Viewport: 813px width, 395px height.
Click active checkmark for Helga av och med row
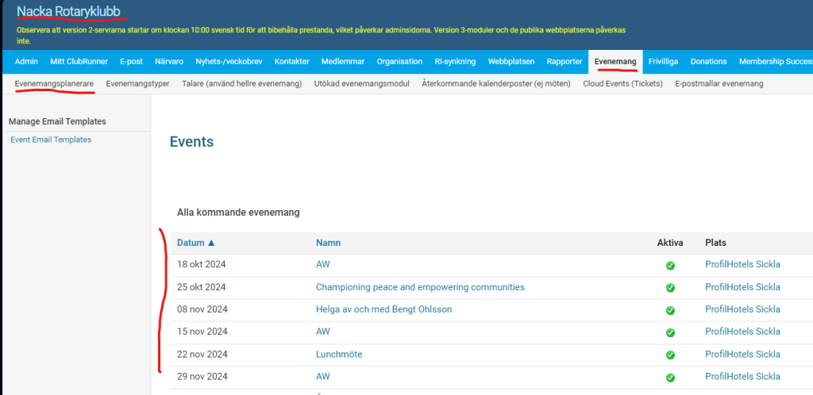click(x=670, y=310)
